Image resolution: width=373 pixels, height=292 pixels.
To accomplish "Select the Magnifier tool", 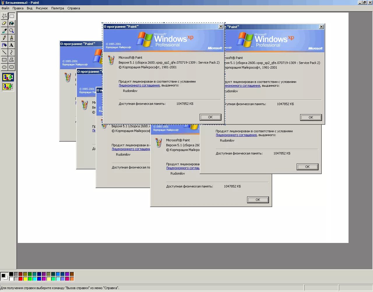I will tap(12, 31).
